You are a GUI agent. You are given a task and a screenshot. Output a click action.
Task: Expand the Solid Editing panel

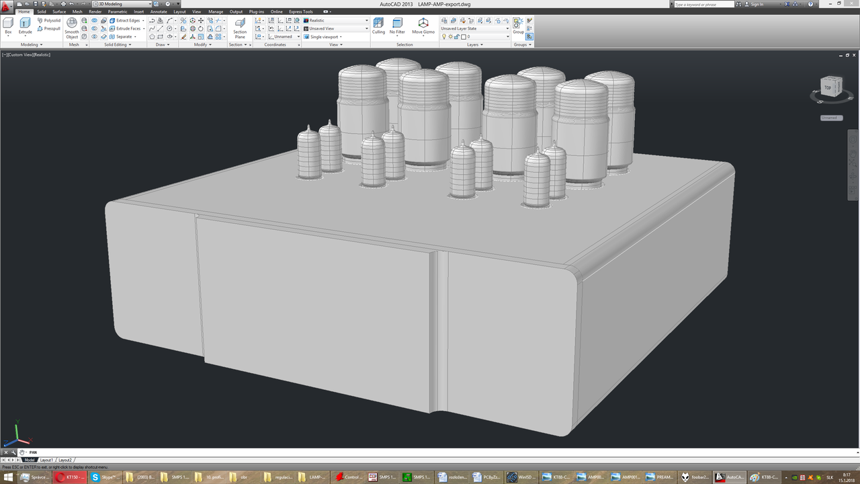point(118,45)
